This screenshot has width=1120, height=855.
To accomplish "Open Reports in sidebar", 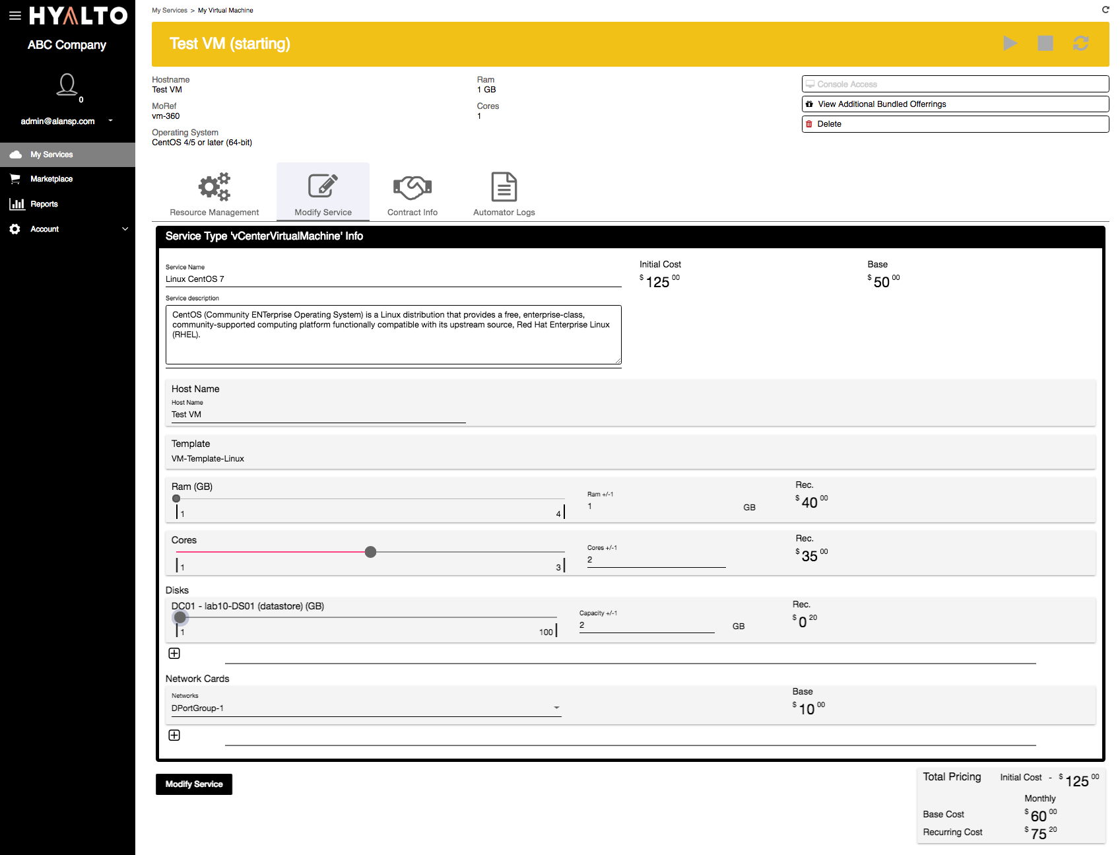I will pyautogui.click(x=67, y=204).
